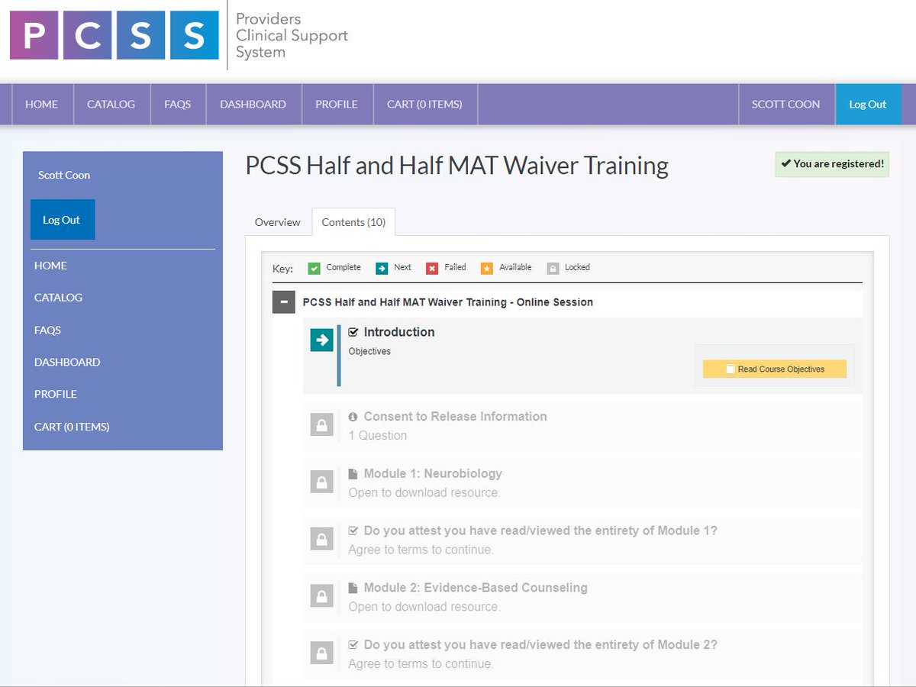916x687 pixels.
Task: Click the PROFILE link in the sidebar
Action: (x=56, y=395)
